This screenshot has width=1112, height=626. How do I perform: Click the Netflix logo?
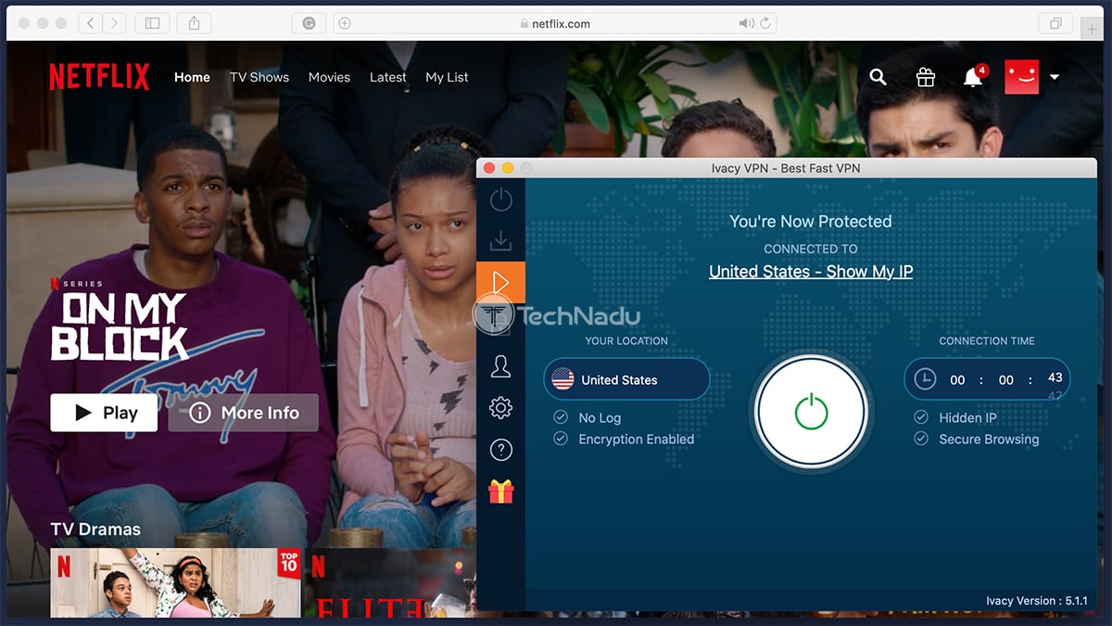pyautogui.click(x=99, y=77)
